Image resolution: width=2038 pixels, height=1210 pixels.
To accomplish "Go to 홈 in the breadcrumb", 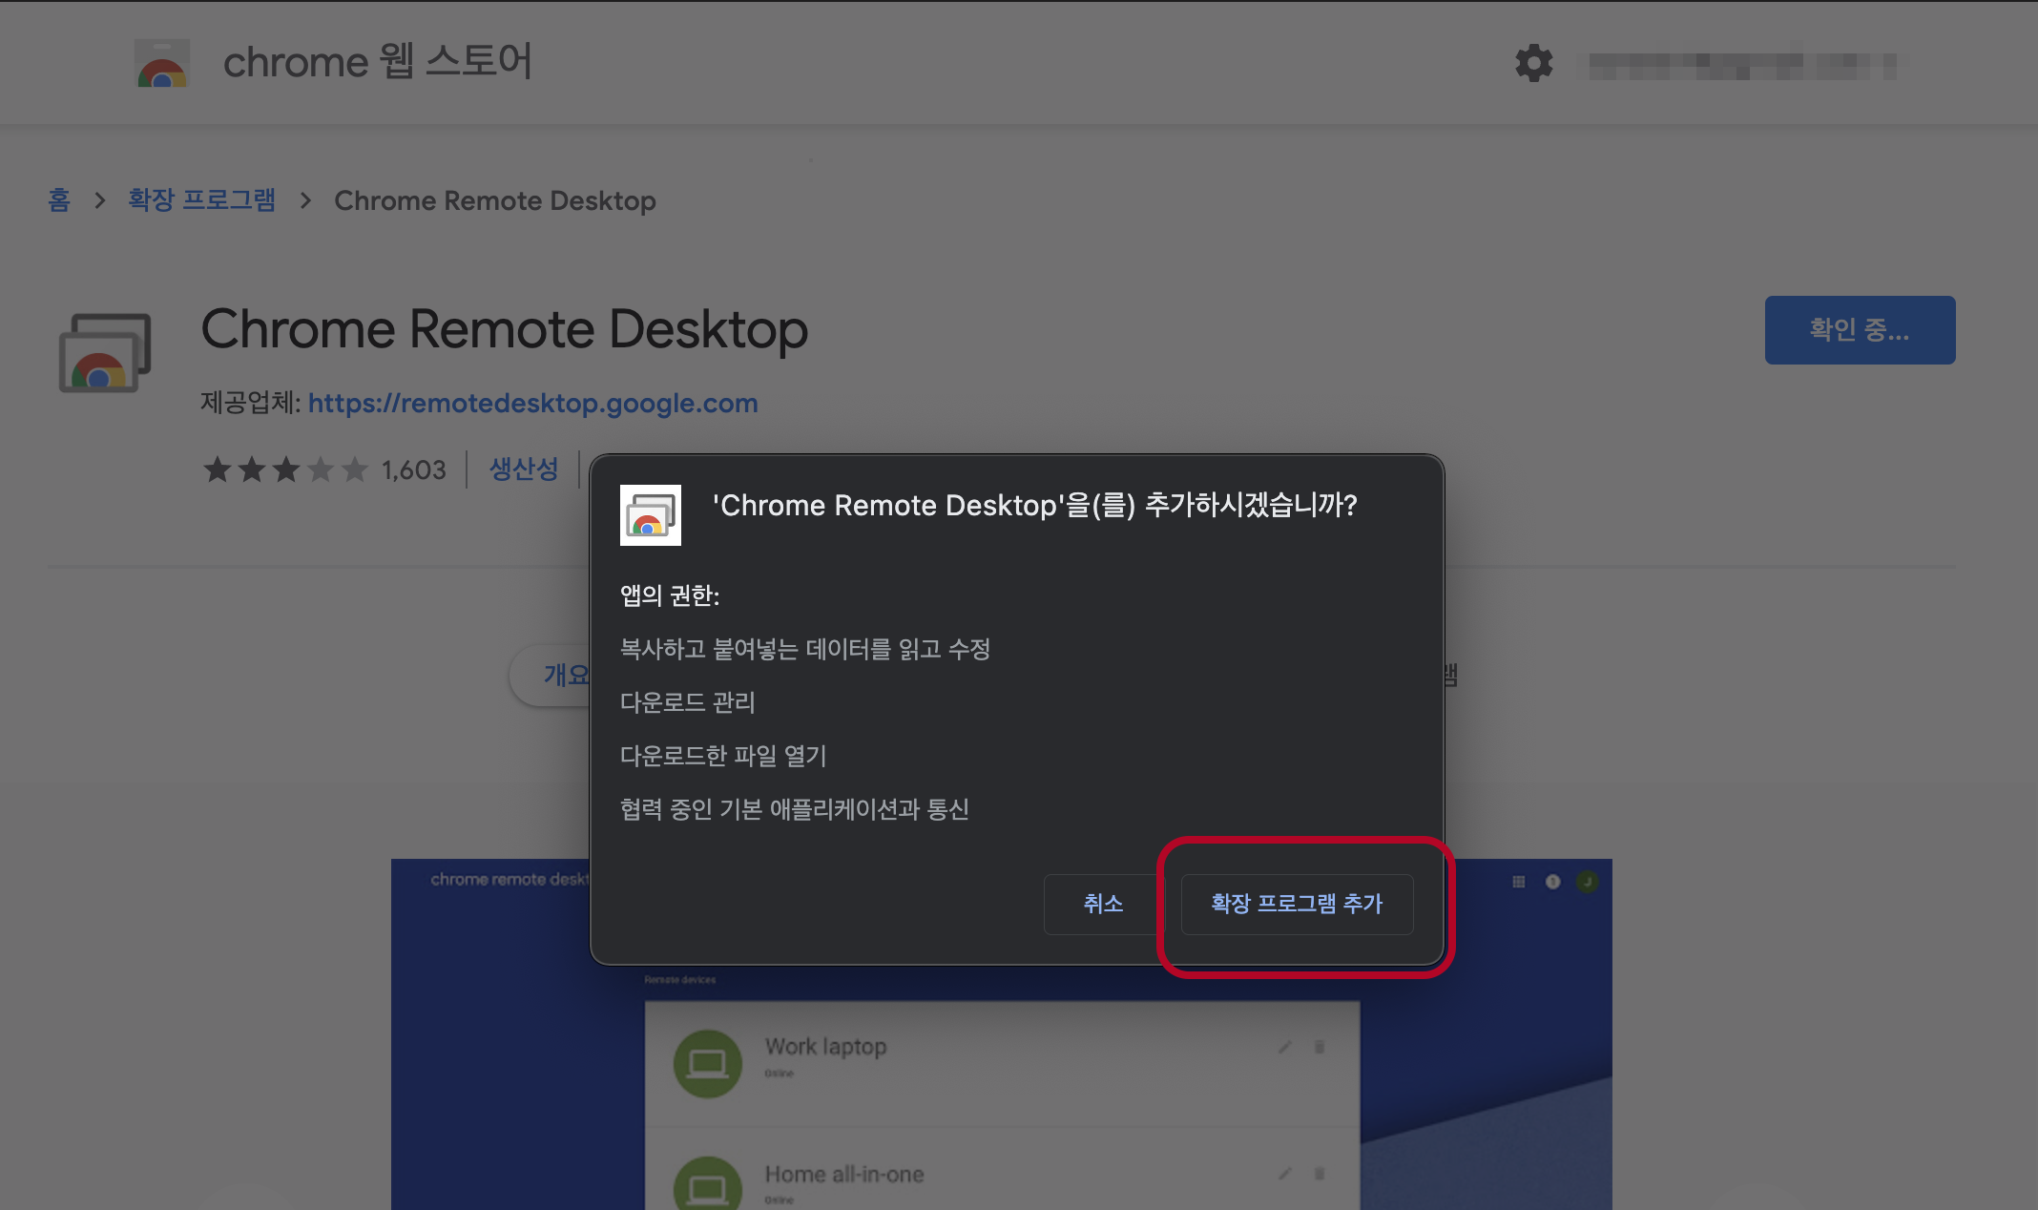I will click(59, 200).
